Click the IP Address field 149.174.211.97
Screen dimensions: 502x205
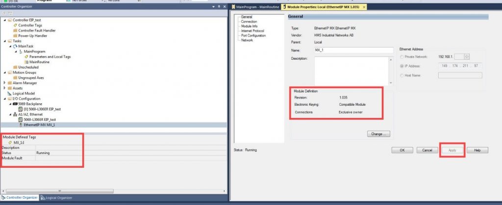tap(460, 66)
